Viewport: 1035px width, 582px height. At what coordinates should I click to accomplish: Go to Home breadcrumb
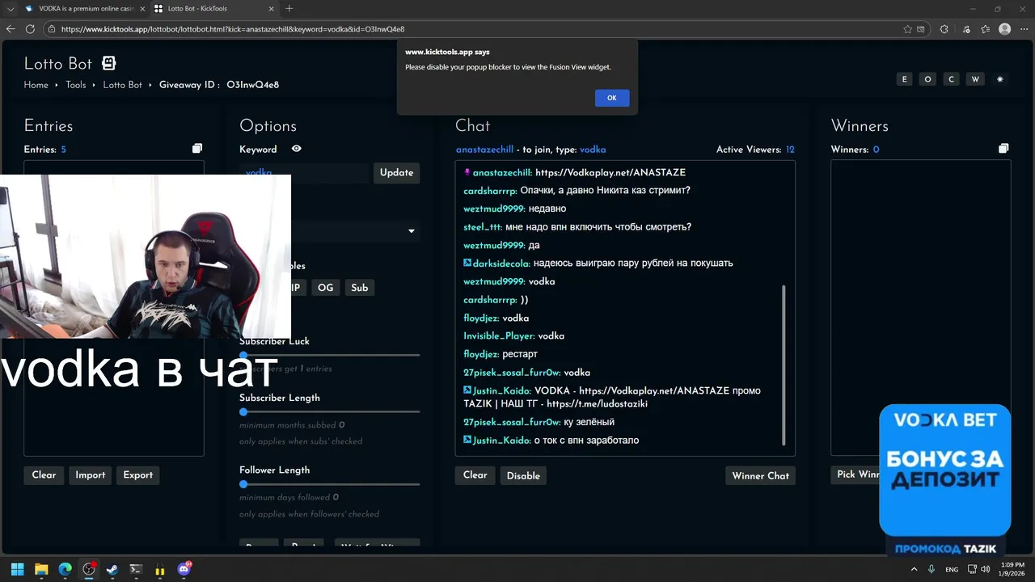36,85
